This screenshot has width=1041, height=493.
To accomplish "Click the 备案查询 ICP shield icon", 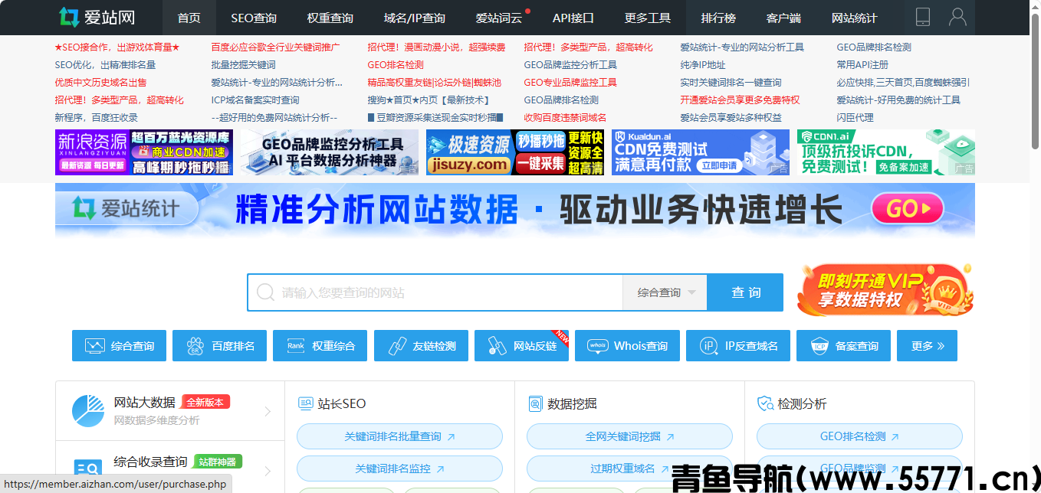I will pos(819,346).
